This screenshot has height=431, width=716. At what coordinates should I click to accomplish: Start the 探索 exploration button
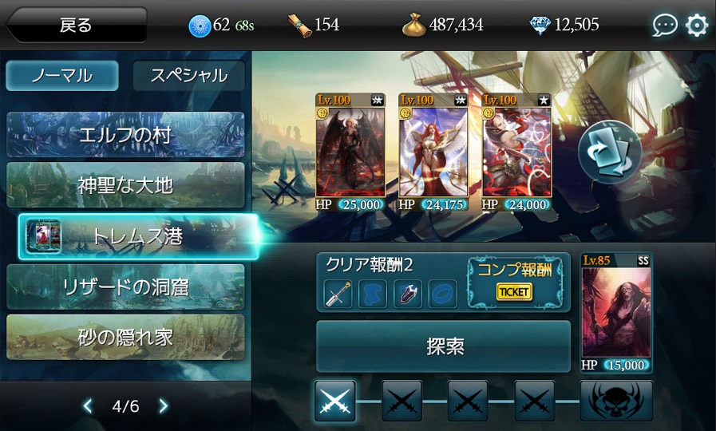[443, 346]
